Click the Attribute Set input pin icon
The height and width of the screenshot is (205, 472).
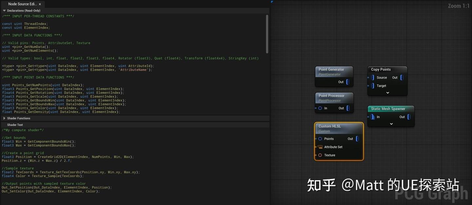[320, 147]
